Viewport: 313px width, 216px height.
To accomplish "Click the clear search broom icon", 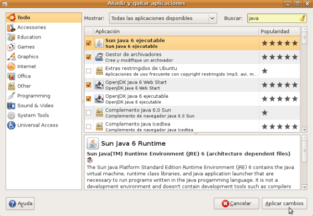I will 303,18.
